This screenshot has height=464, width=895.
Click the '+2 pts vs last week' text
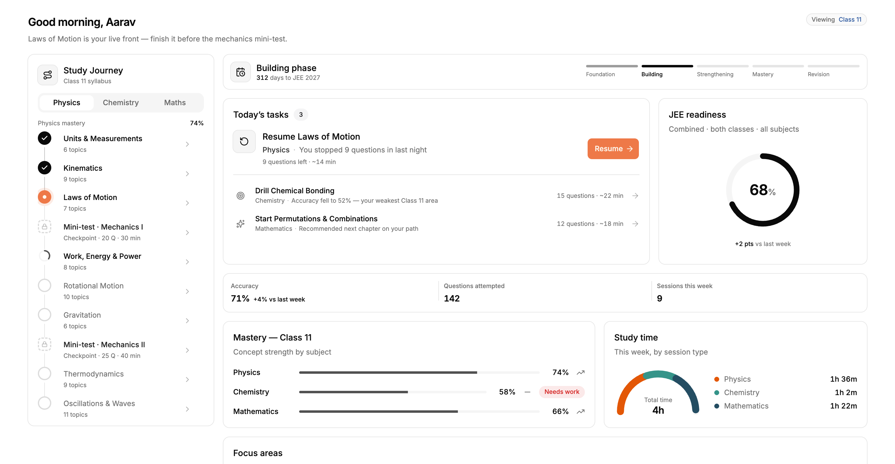click(763, 244)
